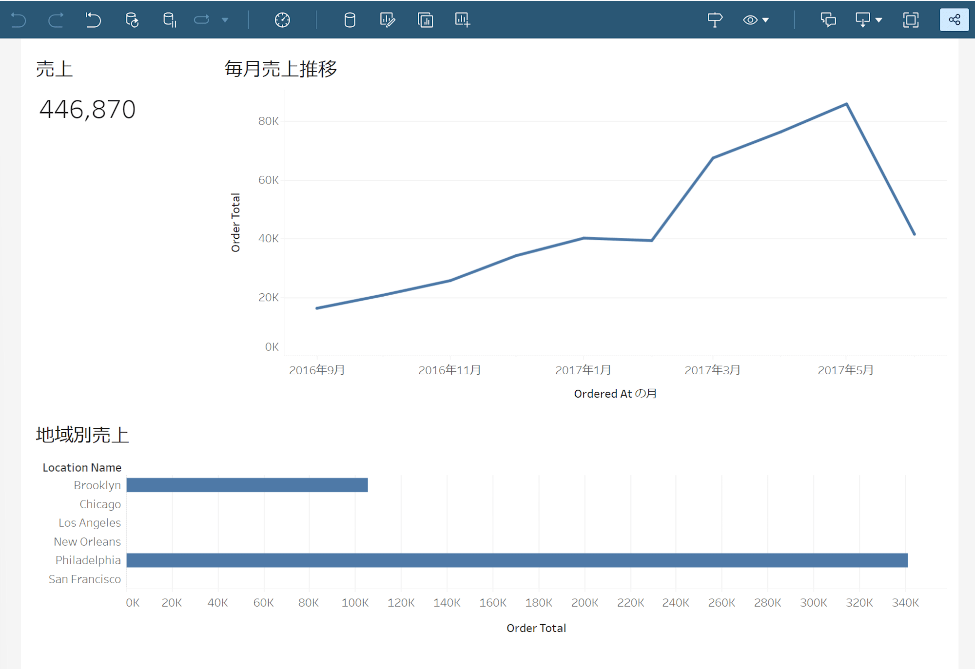
Task: Click the vertical Order Total axis title
Action: 235,222
